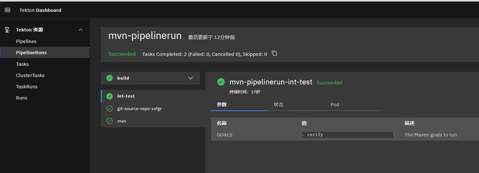Click the Tekton Dashboard title
The image size is (479, 173).
[x=40, y=10]
